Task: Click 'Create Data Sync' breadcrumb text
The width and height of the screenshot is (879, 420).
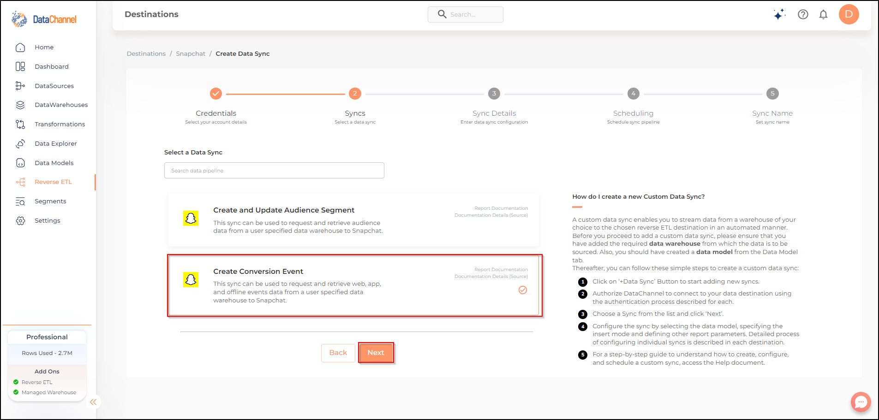Action: coord(243,53)
